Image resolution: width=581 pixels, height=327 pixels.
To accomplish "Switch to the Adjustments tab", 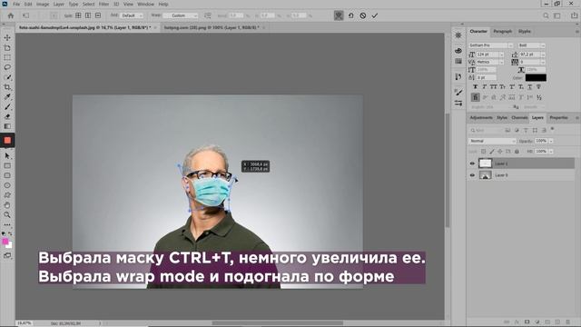I will tap(481, 117).
